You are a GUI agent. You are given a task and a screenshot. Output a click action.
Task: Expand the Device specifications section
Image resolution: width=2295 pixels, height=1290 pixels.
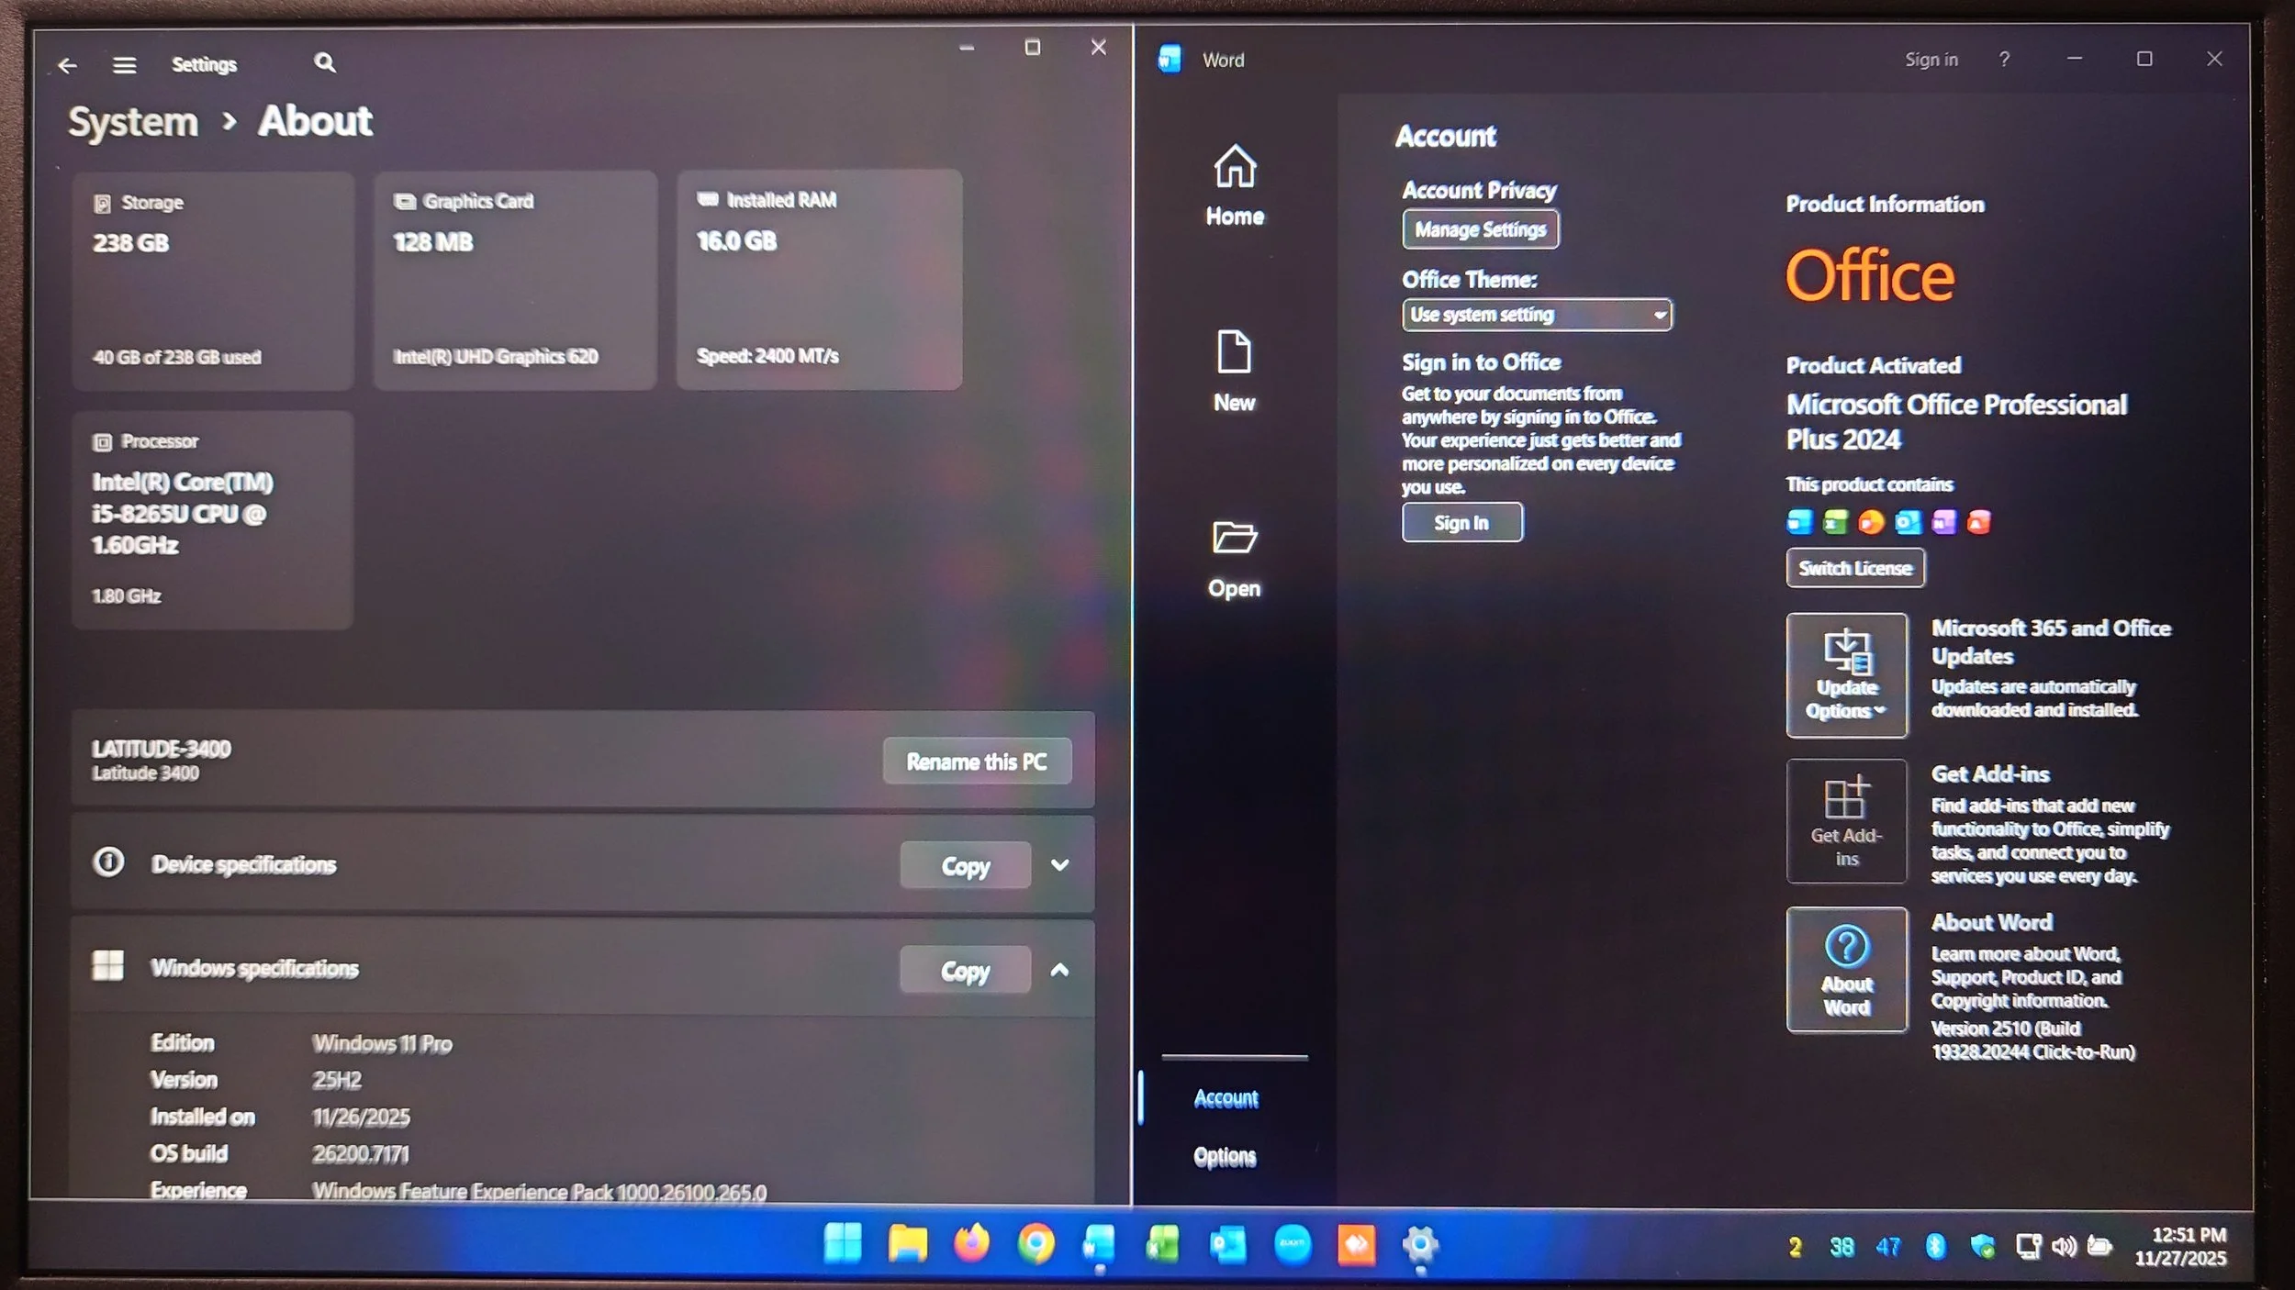pos(1059,865)
